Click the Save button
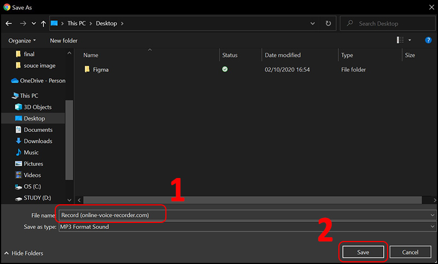Screen dimensions: 438x264 tap(363, 252)
